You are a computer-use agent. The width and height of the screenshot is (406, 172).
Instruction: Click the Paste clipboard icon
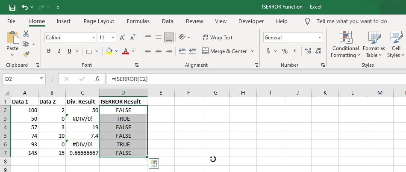(x=13, y=38)
